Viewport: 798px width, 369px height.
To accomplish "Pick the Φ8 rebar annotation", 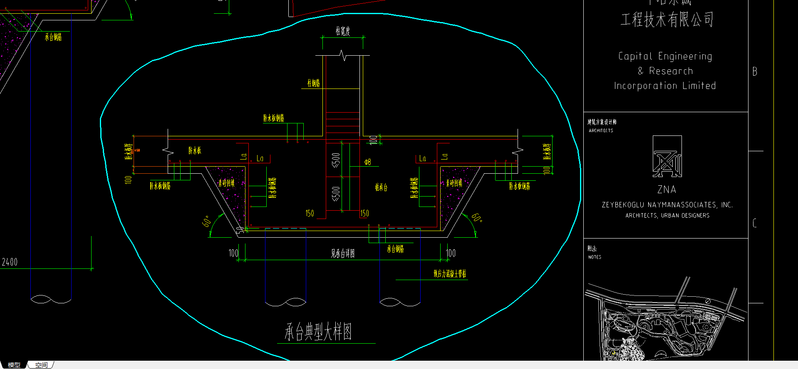I will [367, 162].
